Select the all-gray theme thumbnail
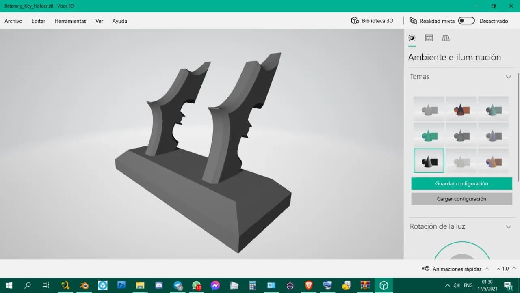520x293 pixels. (x=429, y=108)
